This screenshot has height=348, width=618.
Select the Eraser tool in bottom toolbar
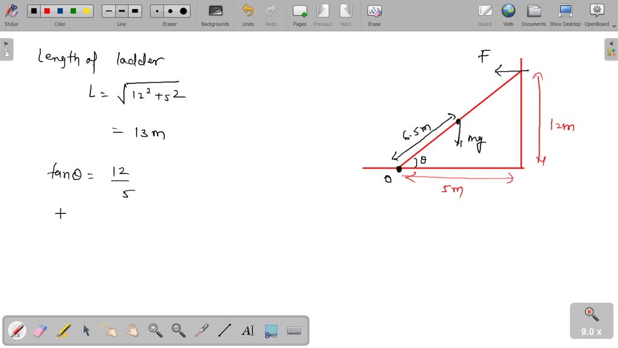coord(39,330)
